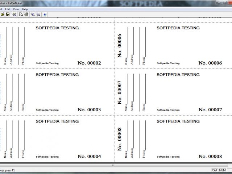Click 'Phone' stub label on ticket 00007
This screenshot has width=232, height=174.
pos(144,107)
